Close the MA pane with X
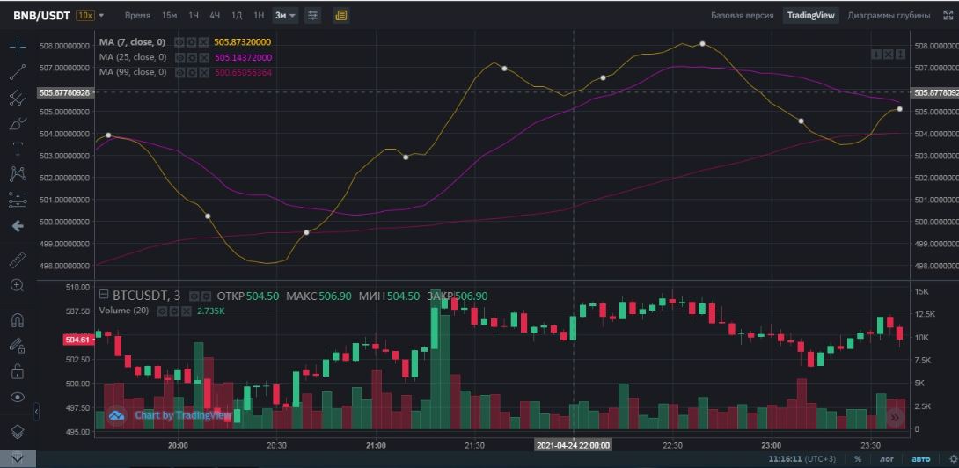Image resolution: width=959 pixels, height=468 pixels. pos(888,55)
